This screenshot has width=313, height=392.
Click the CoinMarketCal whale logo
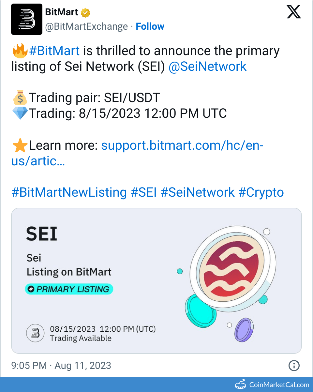point(240,384)
